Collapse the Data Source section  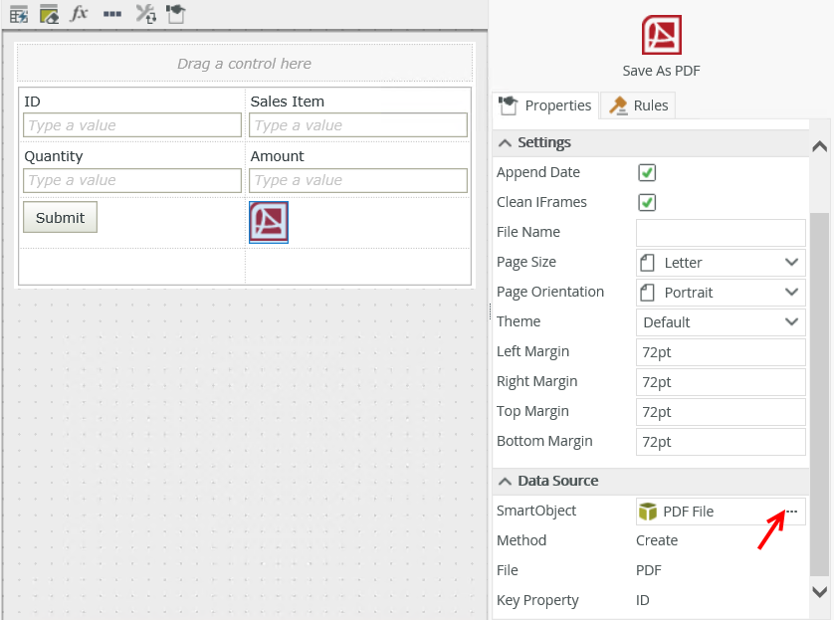(x=506, y=482)
